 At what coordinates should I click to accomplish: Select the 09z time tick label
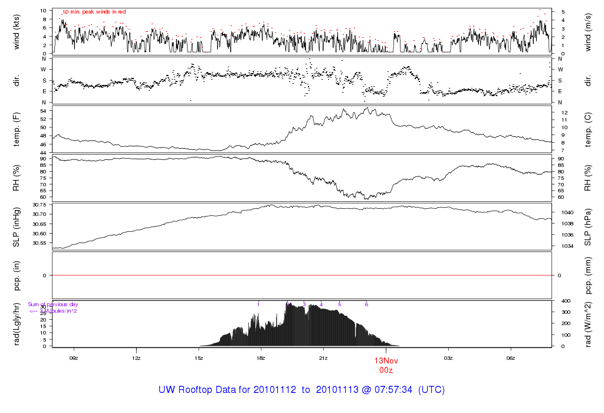pos(74,358)
